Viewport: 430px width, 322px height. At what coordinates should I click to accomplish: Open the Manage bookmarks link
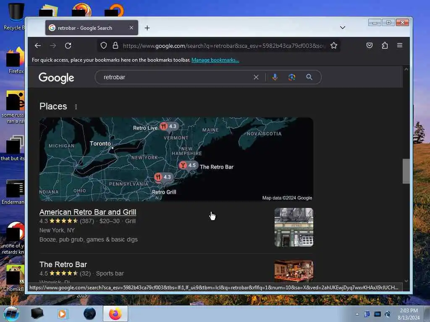pyautogui.click(x=215, y=60)
